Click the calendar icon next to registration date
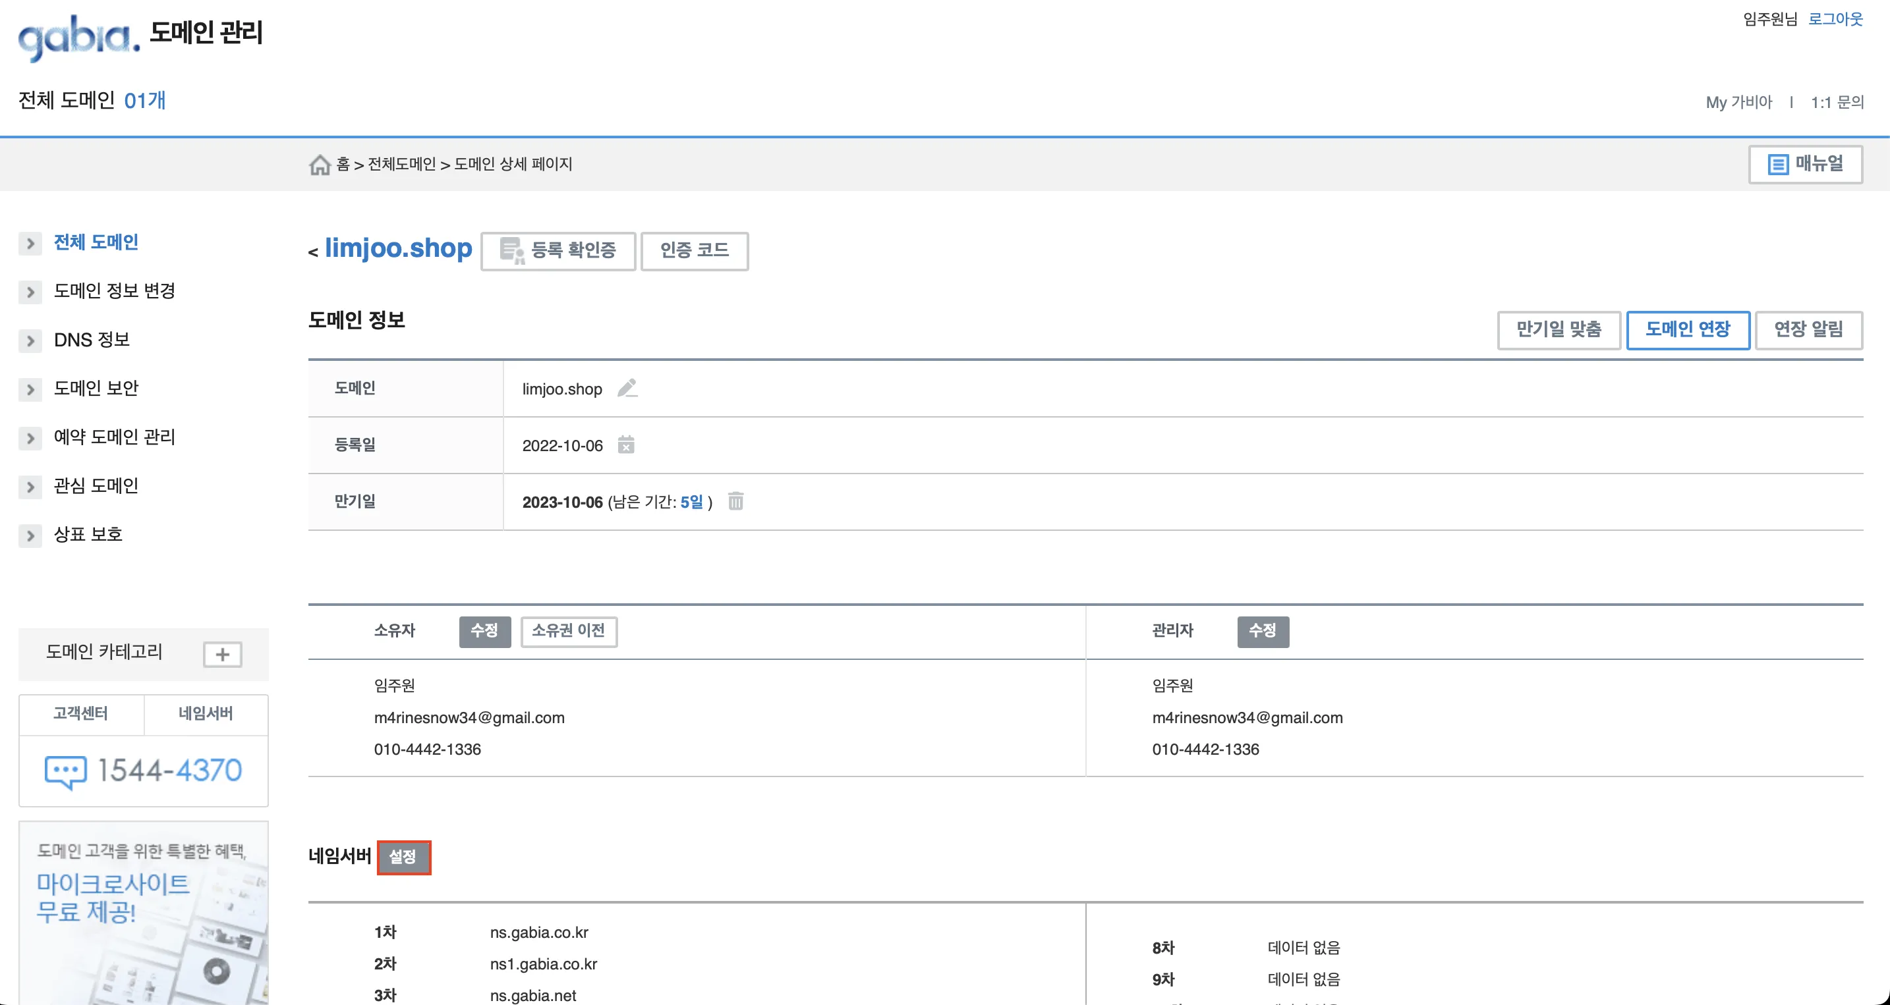Image resolution: width=1890 pixels, height=1005 pixels. [626, 445]
